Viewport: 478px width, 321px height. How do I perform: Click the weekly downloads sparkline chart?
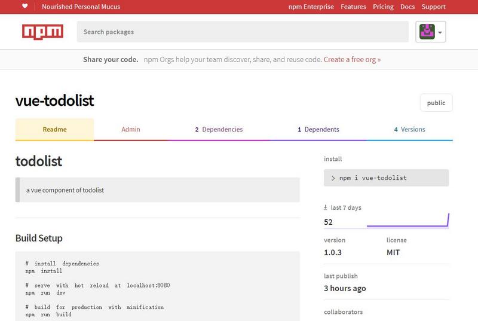[408, 221]
